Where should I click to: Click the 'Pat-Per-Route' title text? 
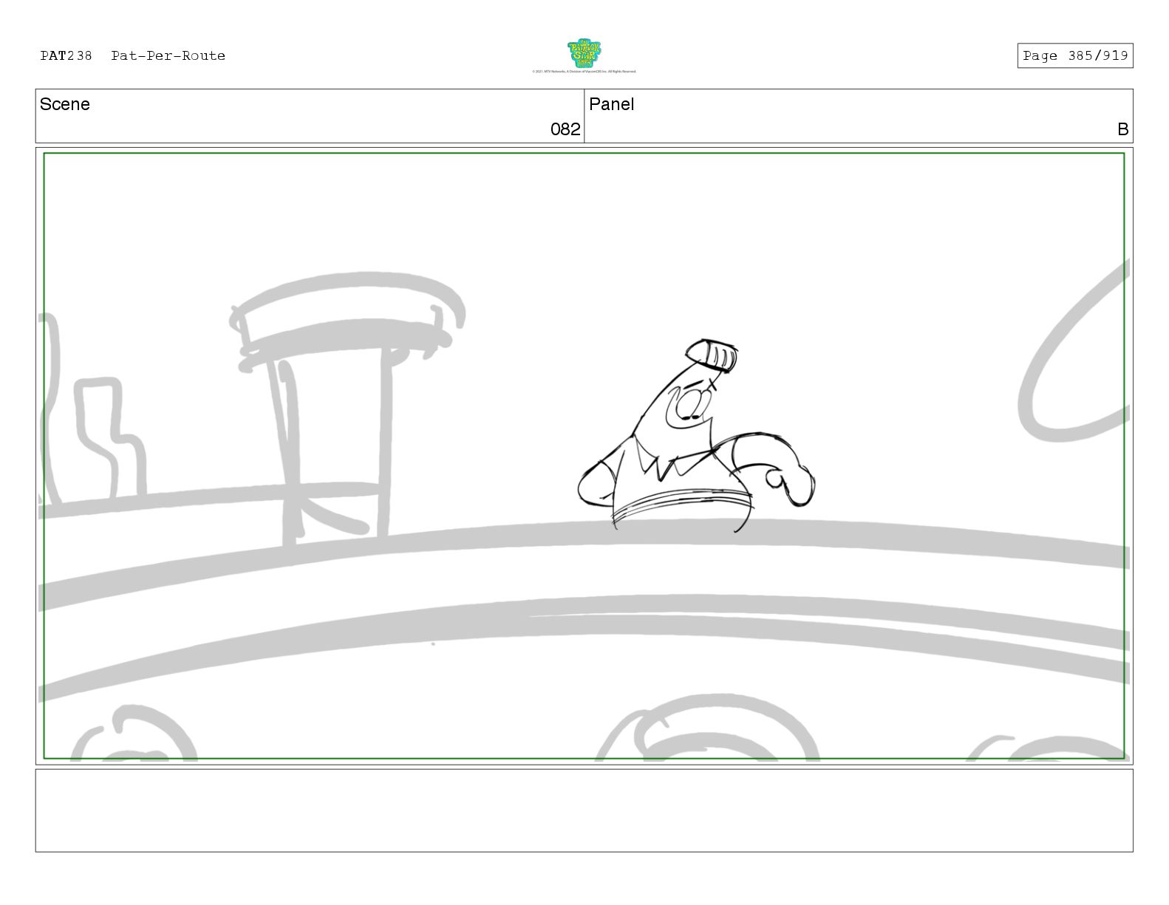[x=168, y=55]
